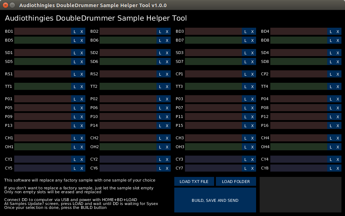Minimize the Sample Helper Tool window

tap(12, 5)
